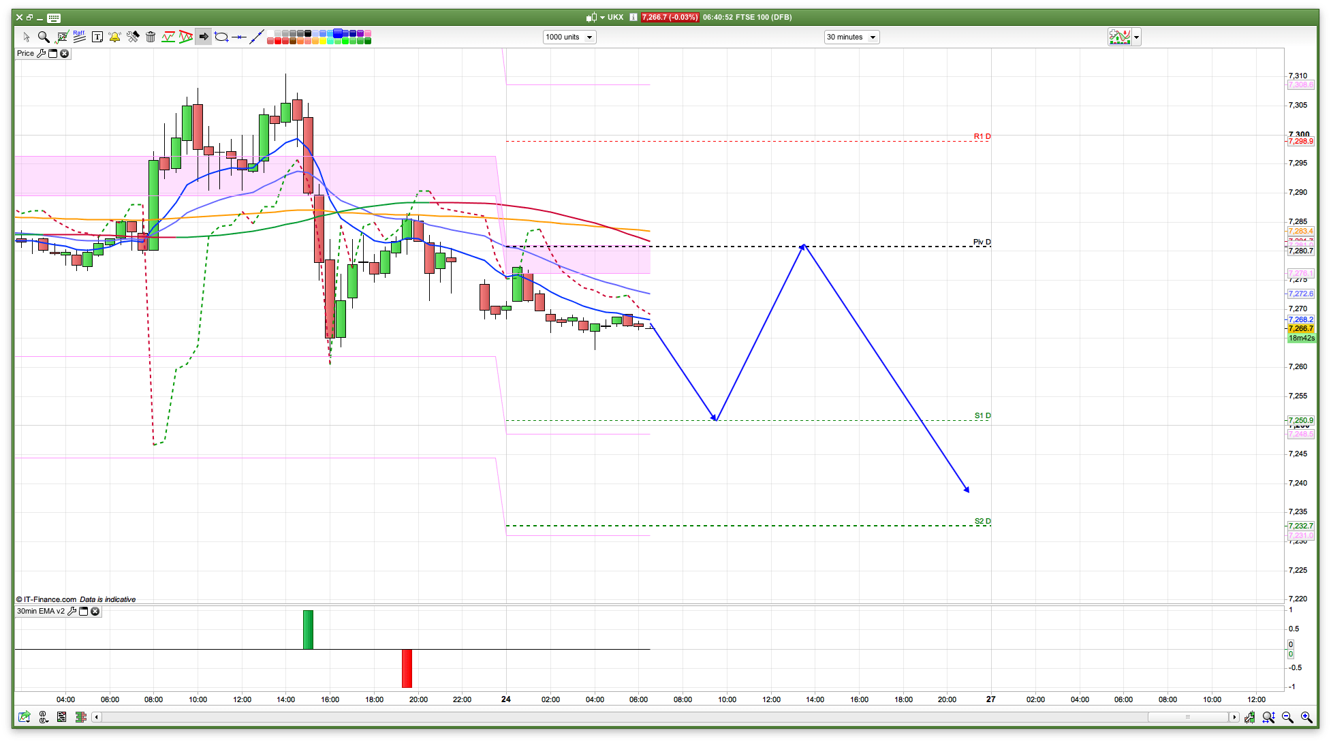1331x743 pixels.
Task: Pick the bright red color swatch
Action: pyautogui.click(x=278, y=42)
